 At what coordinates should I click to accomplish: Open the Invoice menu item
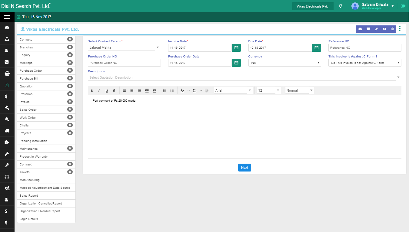(x=46, y=102)
